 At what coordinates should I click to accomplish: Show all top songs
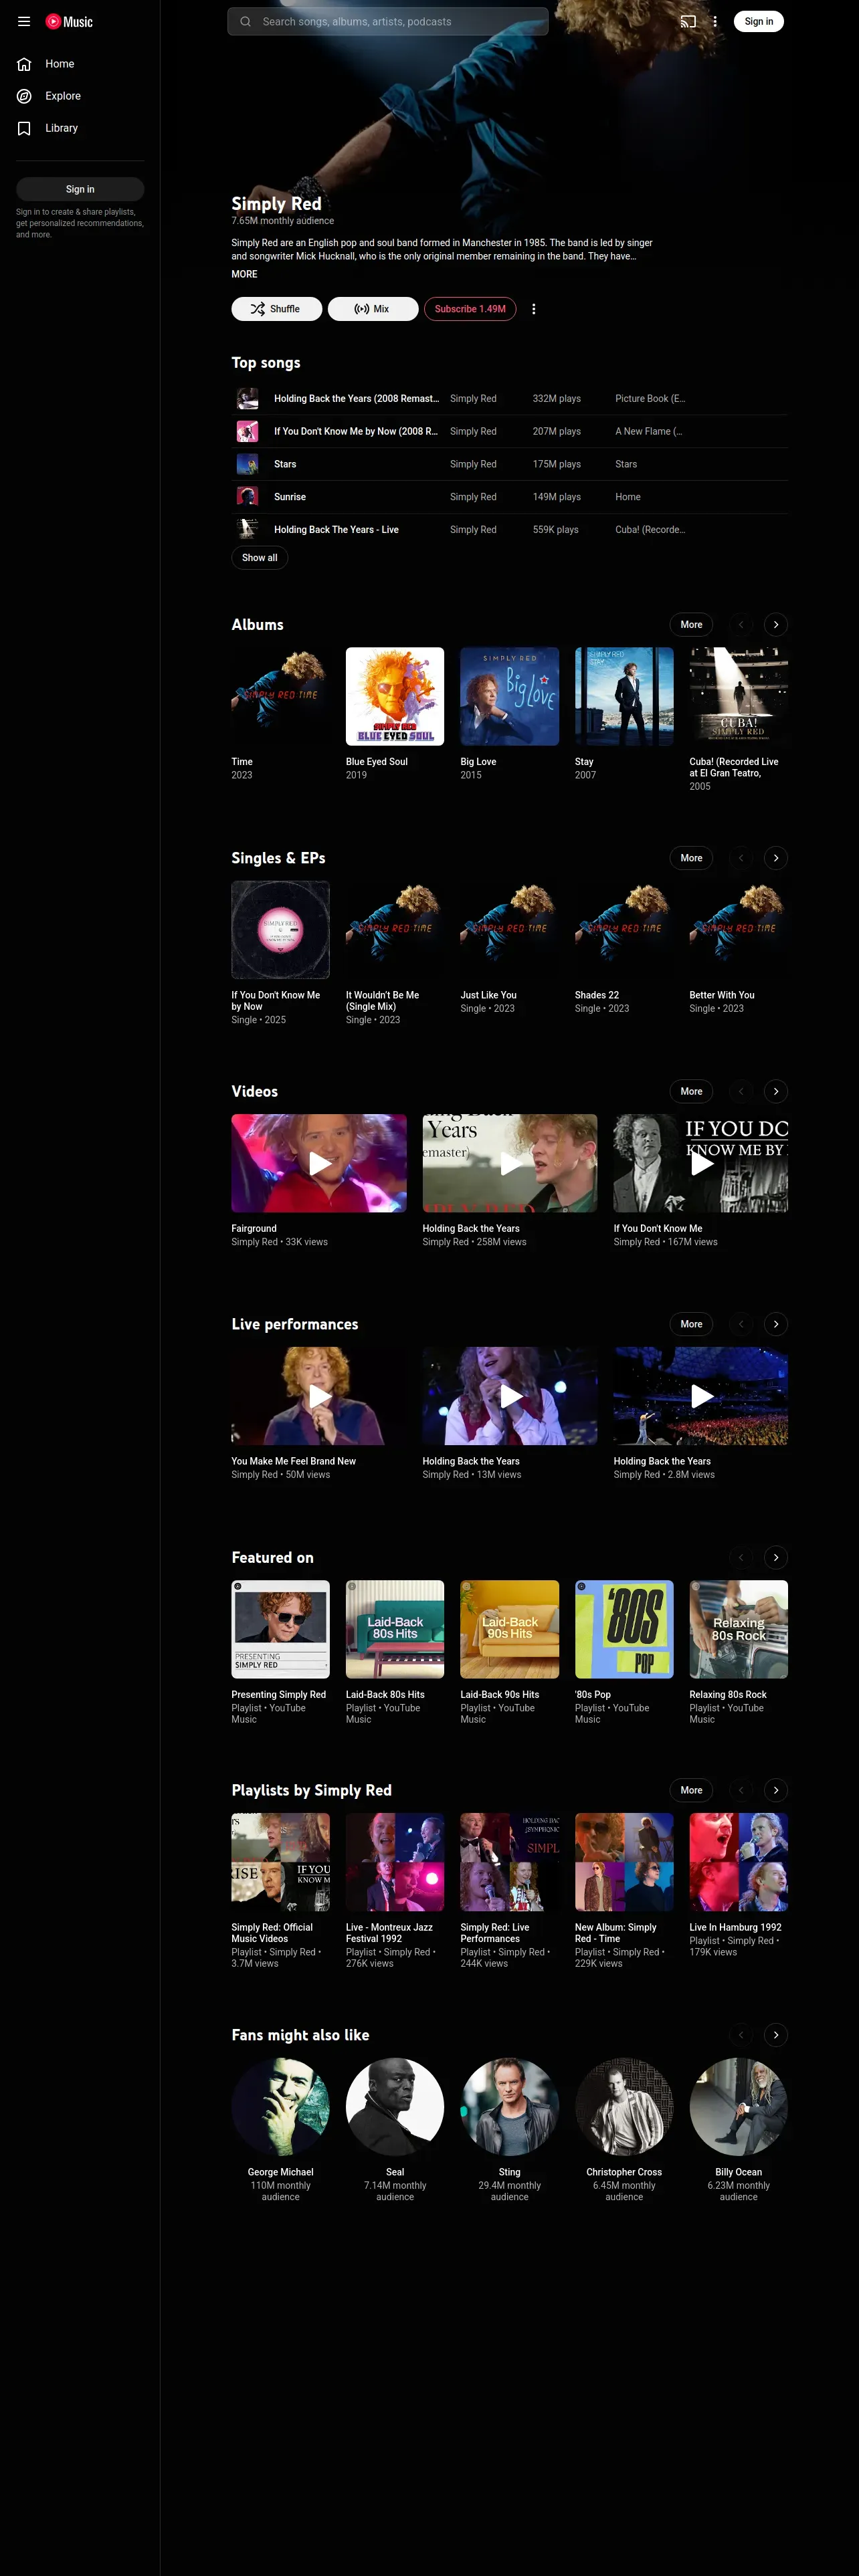[x=259, y=558]
